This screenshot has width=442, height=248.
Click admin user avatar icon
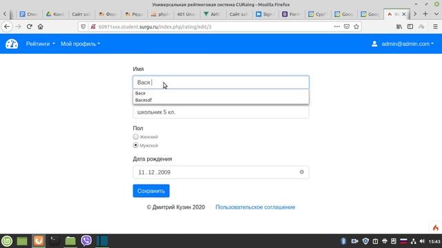[374, 44]
